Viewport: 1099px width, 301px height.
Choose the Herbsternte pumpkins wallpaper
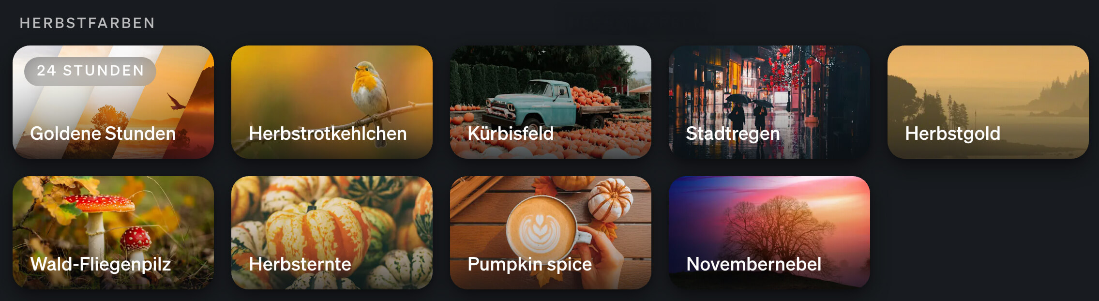332,233
